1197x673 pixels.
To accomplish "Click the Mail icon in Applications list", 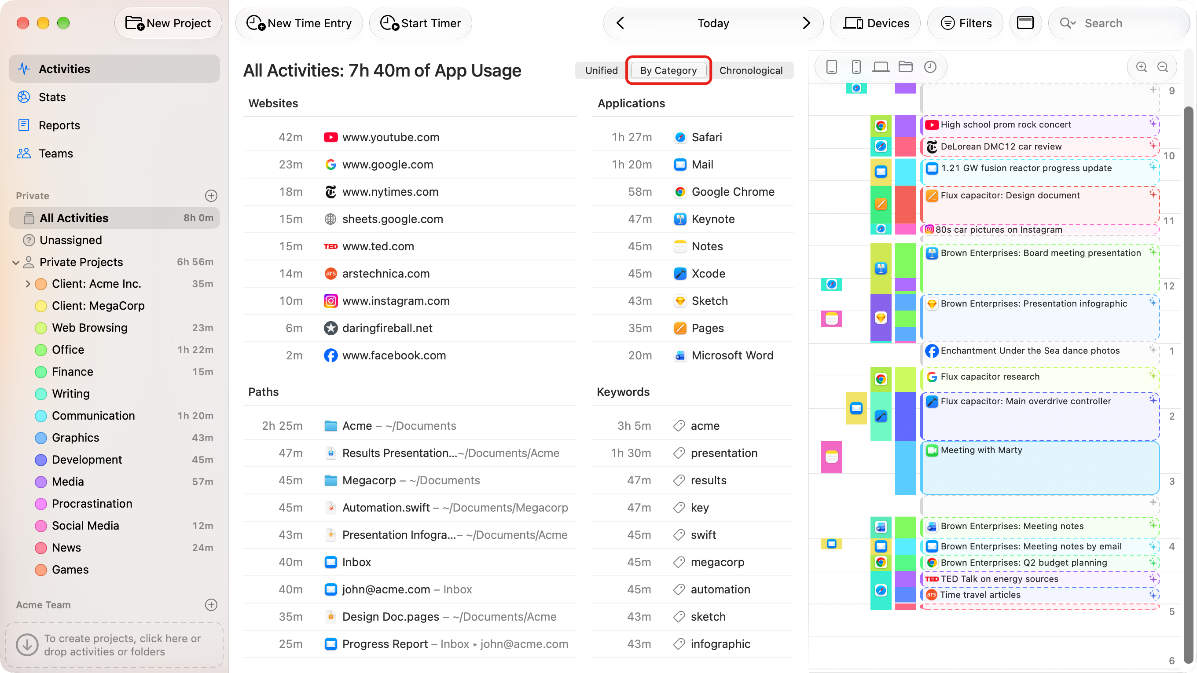I will pyautogui.click(x=680, y=165).
